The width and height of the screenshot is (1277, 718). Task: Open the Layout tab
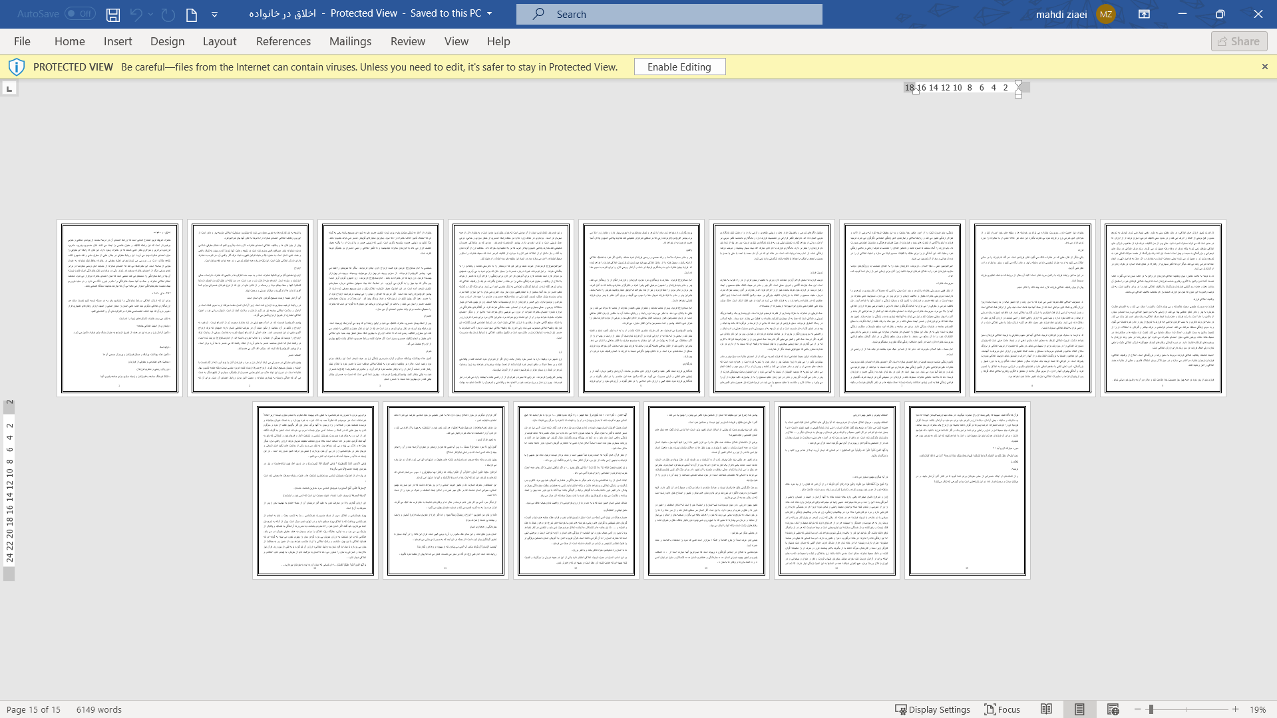point(220,41)
